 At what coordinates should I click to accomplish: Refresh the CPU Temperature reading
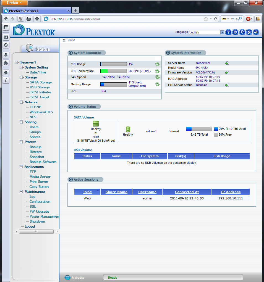[157, 71]
